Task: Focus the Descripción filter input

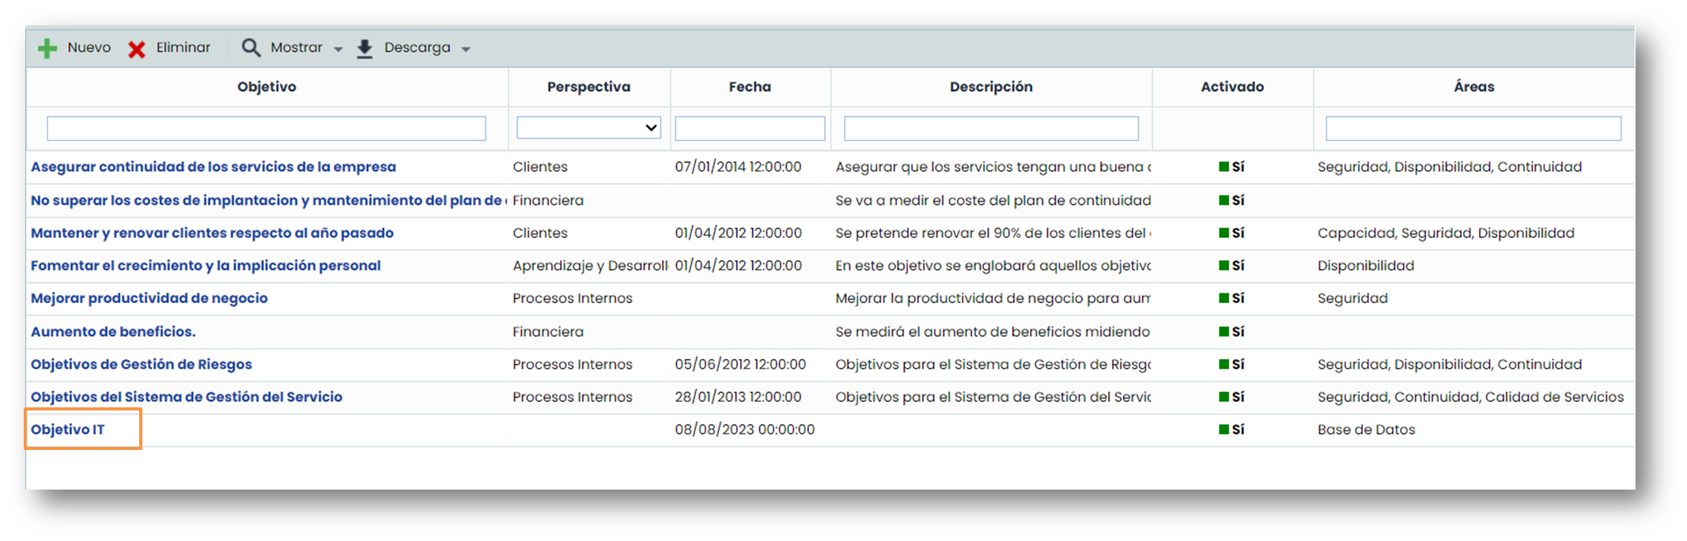Action: tap(990, 128)
